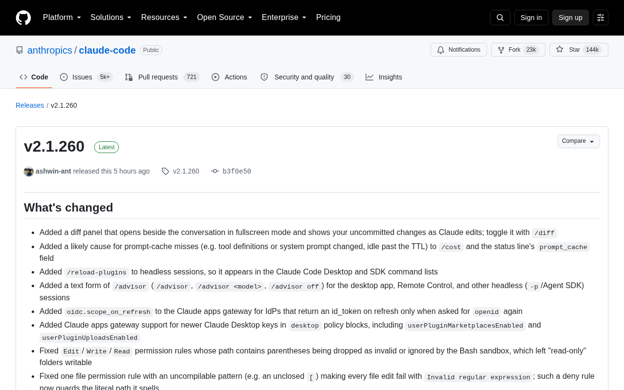
Task: Click the 144k star count
Action: pos(592,50)
